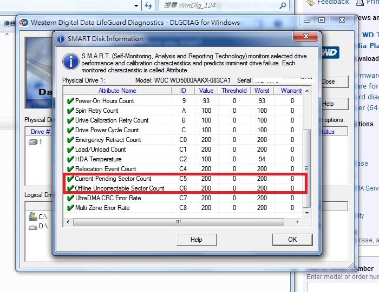379x292 pixels.
Task: Sort by ID column header
Action: (x=183, y=91)
